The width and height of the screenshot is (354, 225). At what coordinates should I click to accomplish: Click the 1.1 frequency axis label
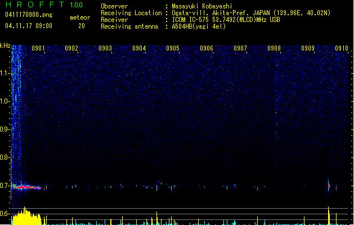click(x=5, y=73)
